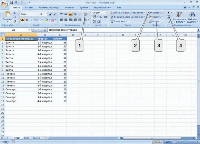
Task: Switch to the Лист3 sheet tab
Action: coord(36,138)
